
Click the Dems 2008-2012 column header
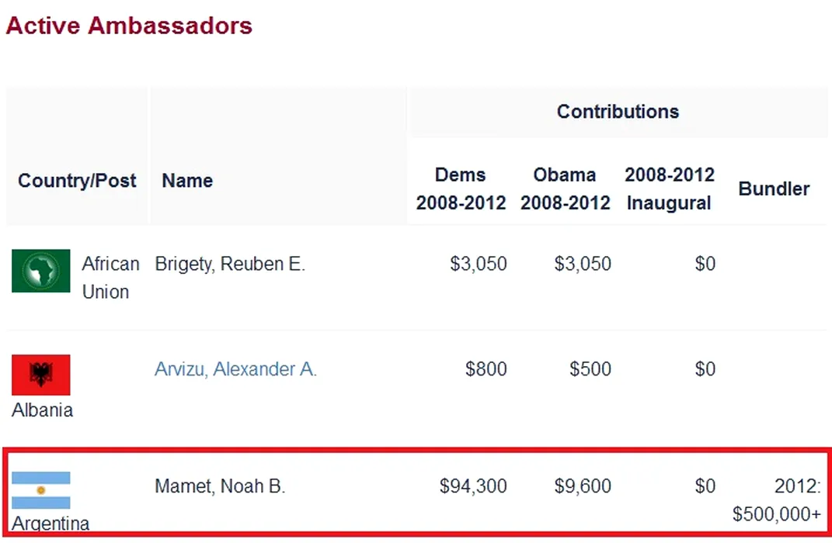[461, 188]
